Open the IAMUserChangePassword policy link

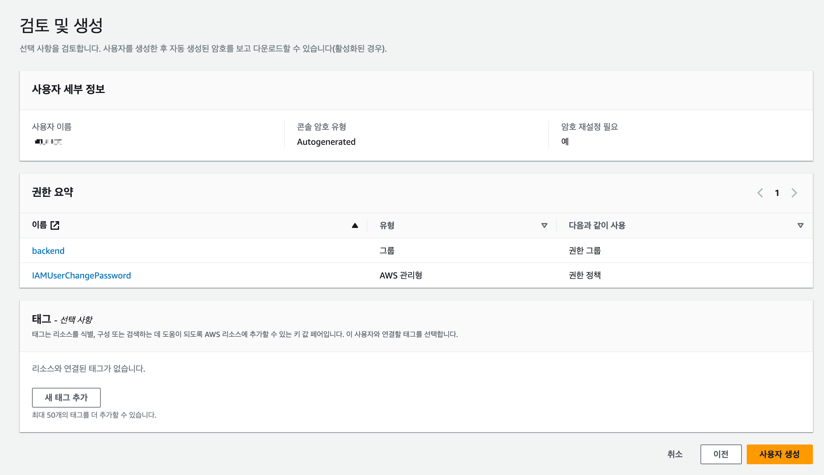click(81, 275)
